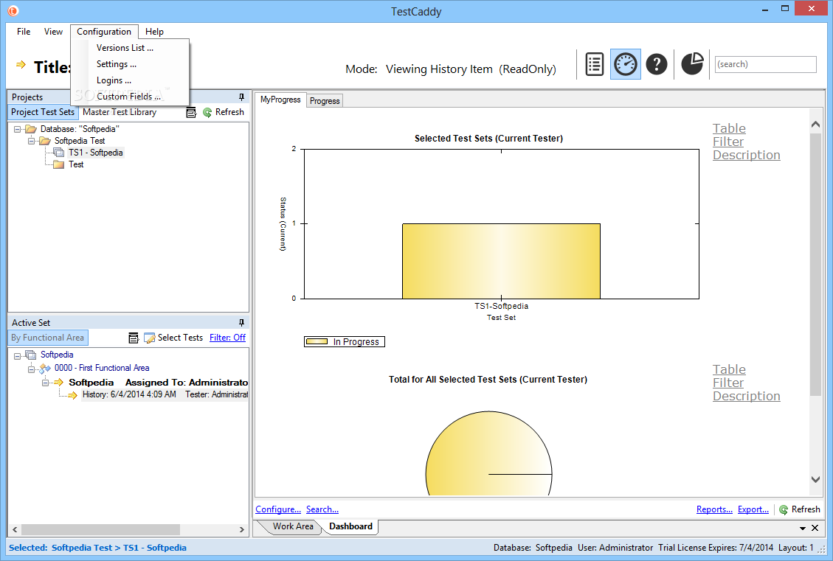Click the Softpedia active set icon
This screenshot has height=561, width=833.
[x=31, y=355]
